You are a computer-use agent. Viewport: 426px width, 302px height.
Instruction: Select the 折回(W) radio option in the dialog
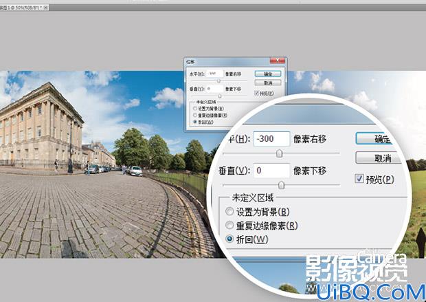point(195,122)
